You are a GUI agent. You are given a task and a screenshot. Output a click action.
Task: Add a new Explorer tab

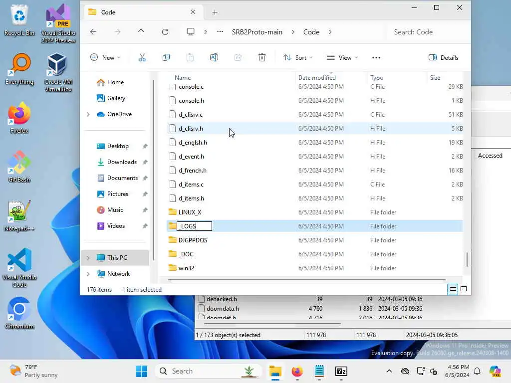215,12
